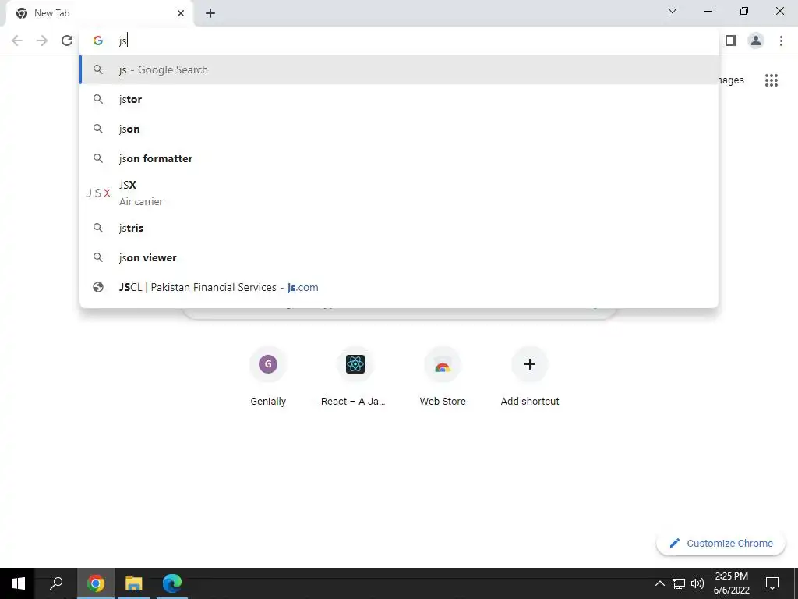The width and height of the screenshot is (798, 599).
Task: Launch Microsoft Edge from the taskbar
Action: pos(172,583)
